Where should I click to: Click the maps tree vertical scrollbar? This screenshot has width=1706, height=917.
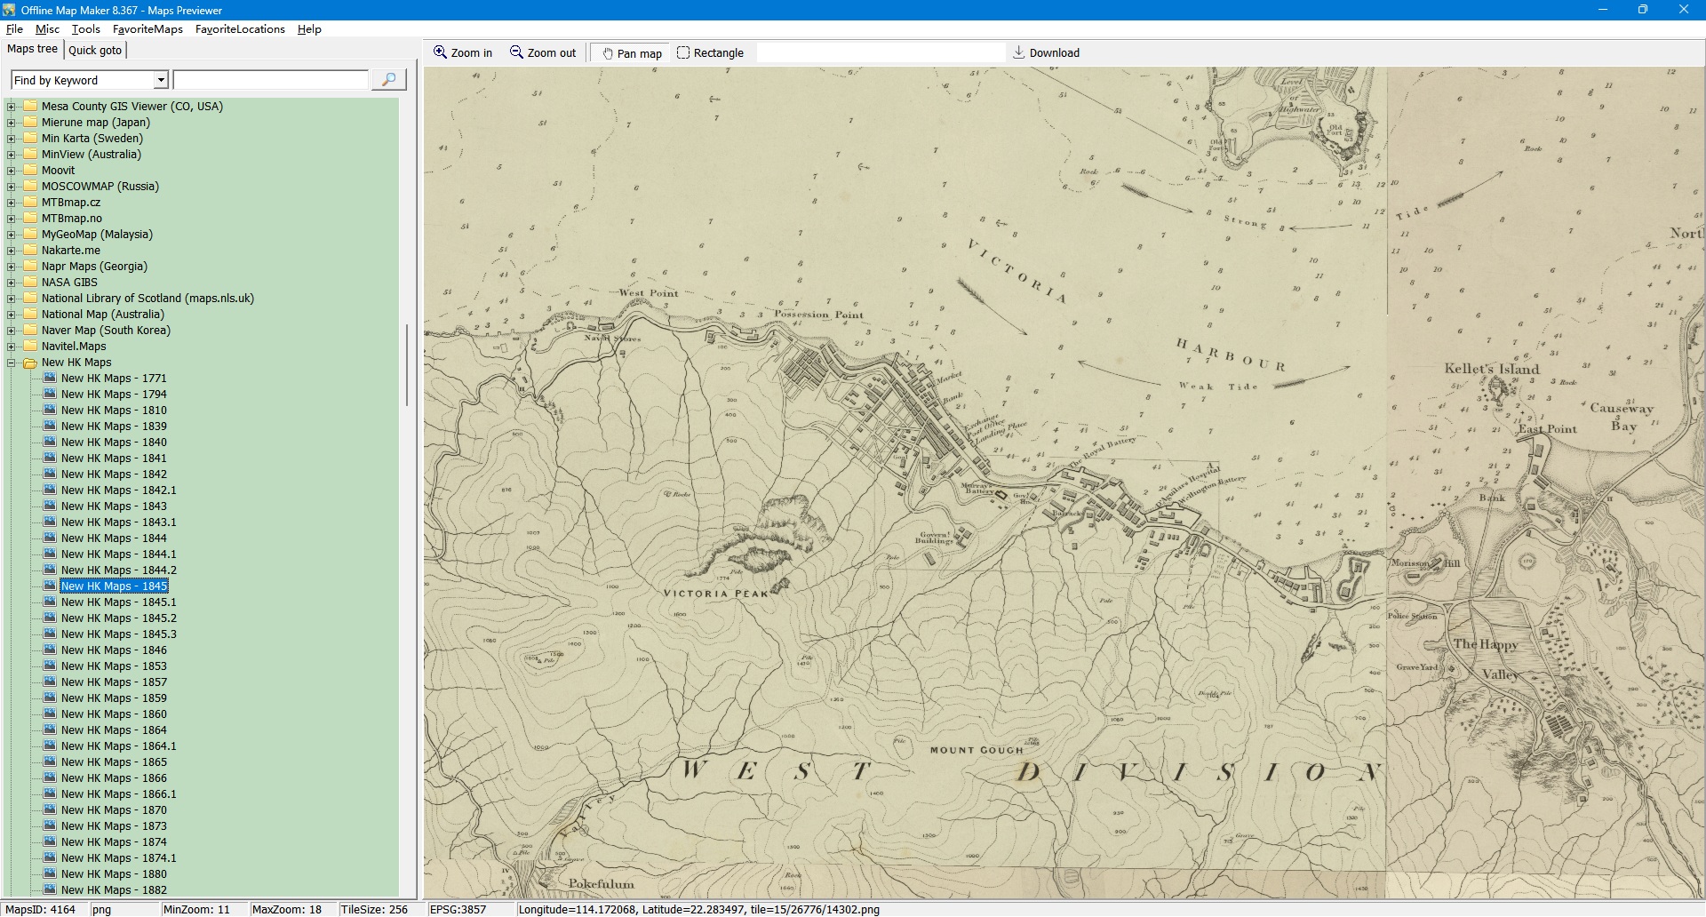(408, 364)
